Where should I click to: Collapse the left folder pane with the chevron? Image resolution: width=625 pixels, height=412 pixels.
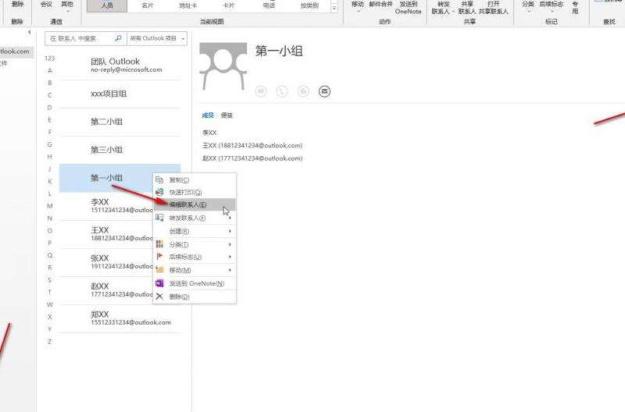tap(30, 33)
